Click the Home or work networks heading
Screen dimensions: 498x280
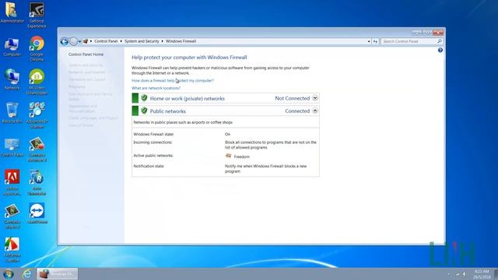click(187, 99)
